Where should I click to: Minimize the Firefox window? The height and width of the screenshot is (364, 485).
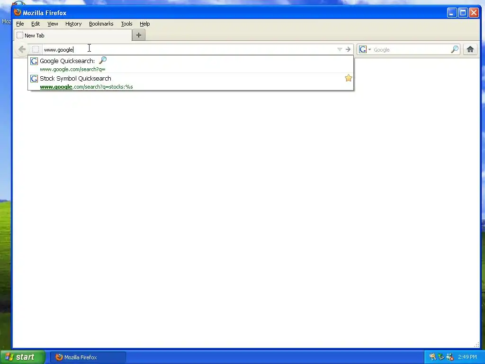point(451,13)
